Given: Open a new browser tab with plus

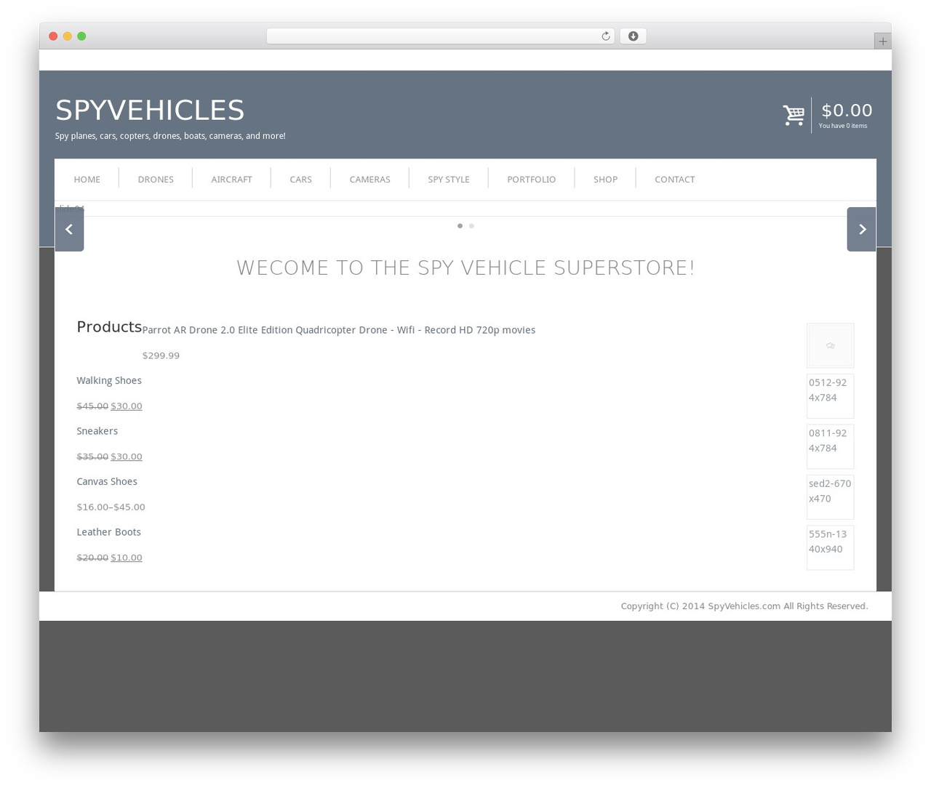Looking at the screenshot, I should coord(882,41).
